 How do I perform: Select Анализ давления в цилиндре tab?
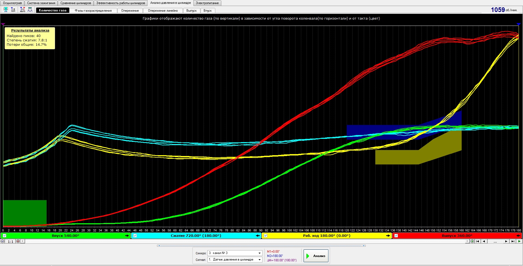(x=171, y=3)
